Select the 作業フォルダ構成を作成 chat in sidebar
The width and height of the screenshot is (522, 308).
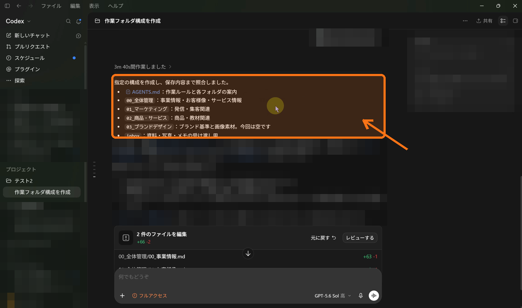[42, 192]
